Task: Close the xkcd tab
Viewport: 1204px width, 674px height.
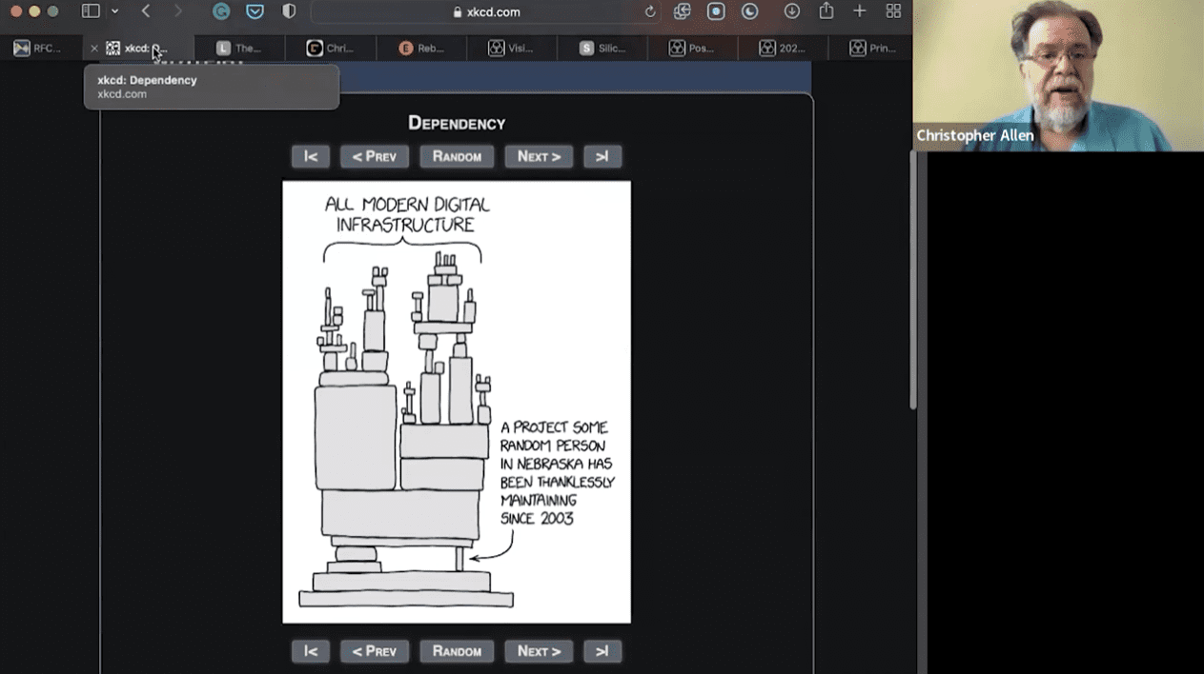Action: click(93, 49)
